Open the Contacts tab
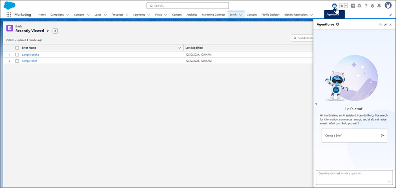The image size is (396, 188). [79, 15]
